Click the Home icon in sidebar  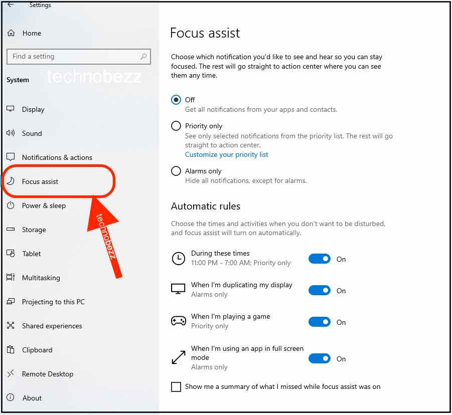coord(11,33)
